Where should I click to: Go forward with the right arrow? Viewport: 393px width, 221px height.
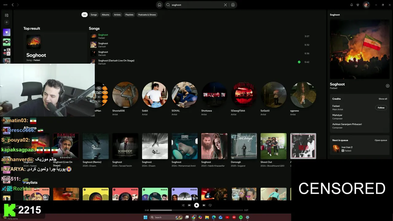click(x=18, y=5)
